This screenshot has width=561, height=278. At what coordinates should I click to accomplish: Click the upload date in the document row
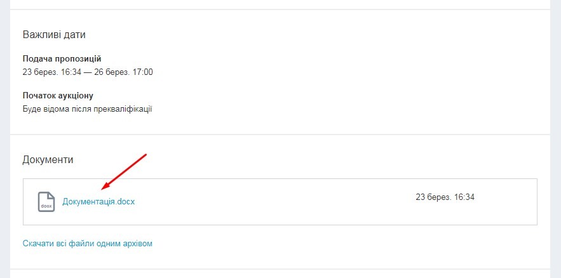coord(445,197)
